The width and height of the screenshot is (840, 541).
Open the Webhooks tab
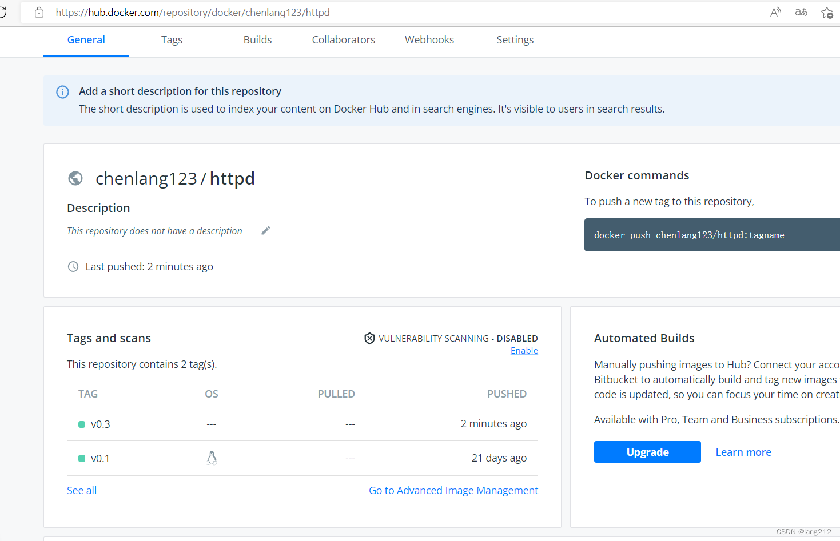coord(429,40)
